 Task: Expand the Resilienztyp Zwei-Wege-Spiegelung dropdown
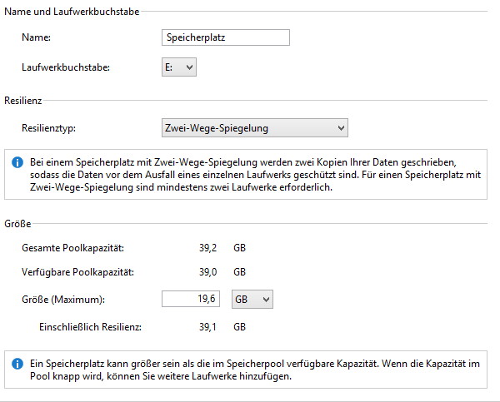tap(255, 128)
